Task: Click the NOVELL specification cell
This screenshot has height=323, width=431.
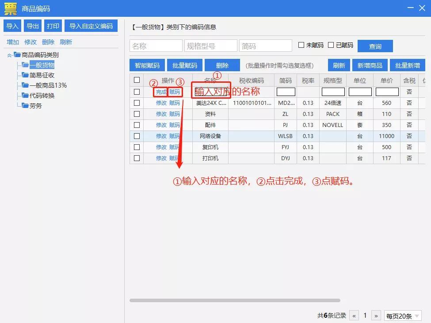Action: click(332, 125)
